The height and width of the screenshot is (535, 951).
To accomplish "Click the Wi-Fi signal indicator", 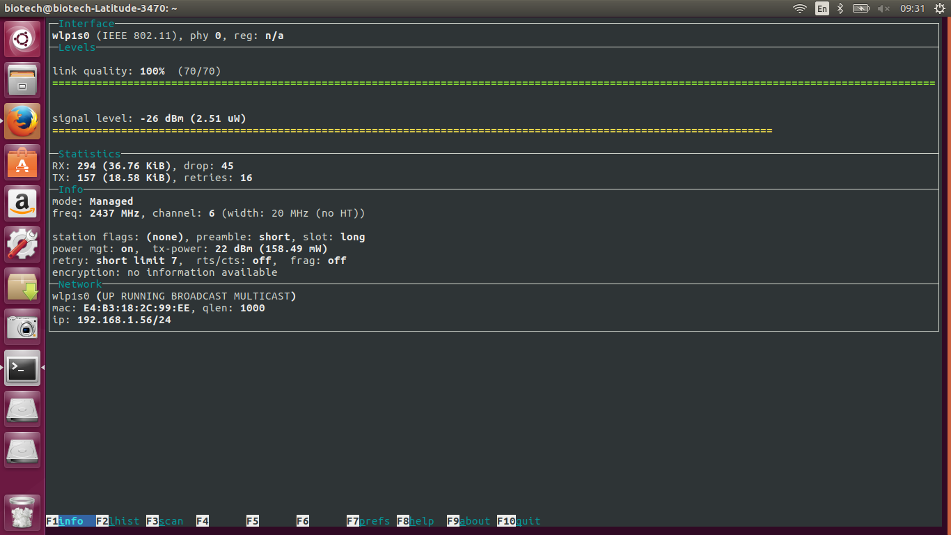I will pos(799,8).
